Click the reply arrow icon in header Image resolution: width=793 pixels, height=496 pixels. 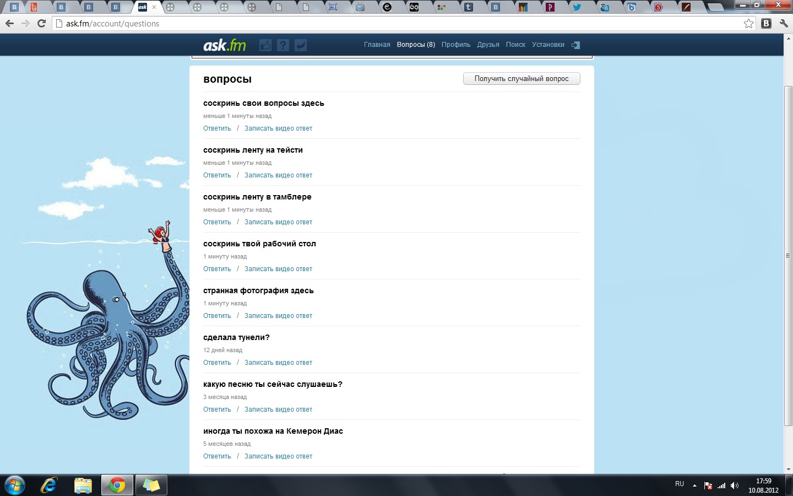click(x=301, y=45)
